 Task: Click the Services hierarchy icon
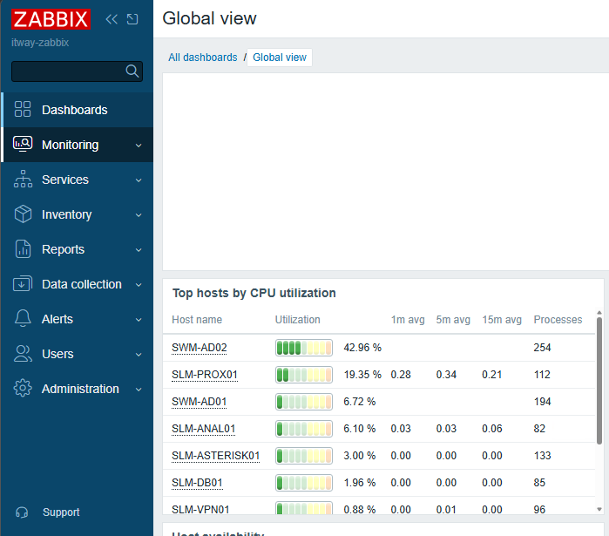point(23,179)
